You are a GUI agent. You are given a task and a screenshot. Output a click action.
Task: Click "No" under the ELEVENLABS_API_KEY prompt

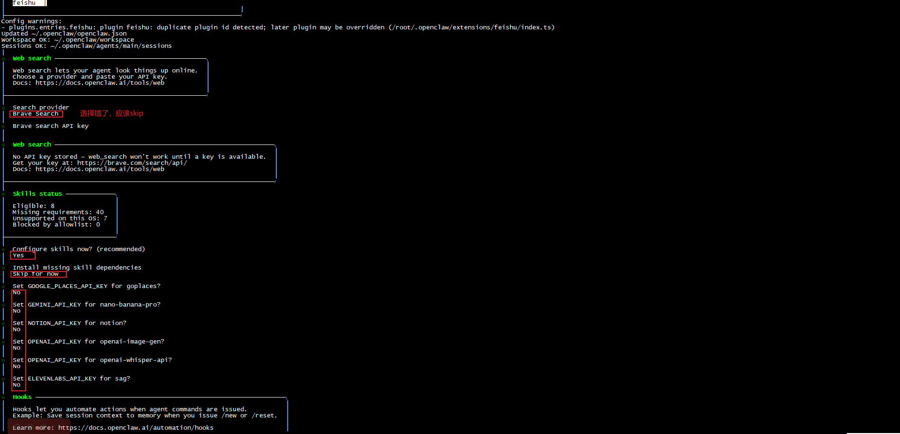tap(17, 385)
